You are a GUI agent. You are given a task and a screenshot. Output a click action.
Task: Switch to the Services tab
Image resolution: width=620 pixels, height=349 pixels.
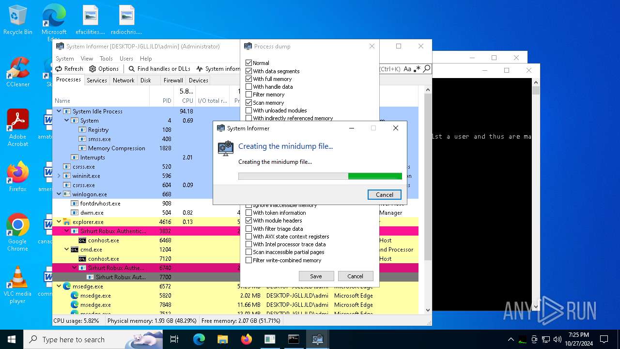point(97,80)
